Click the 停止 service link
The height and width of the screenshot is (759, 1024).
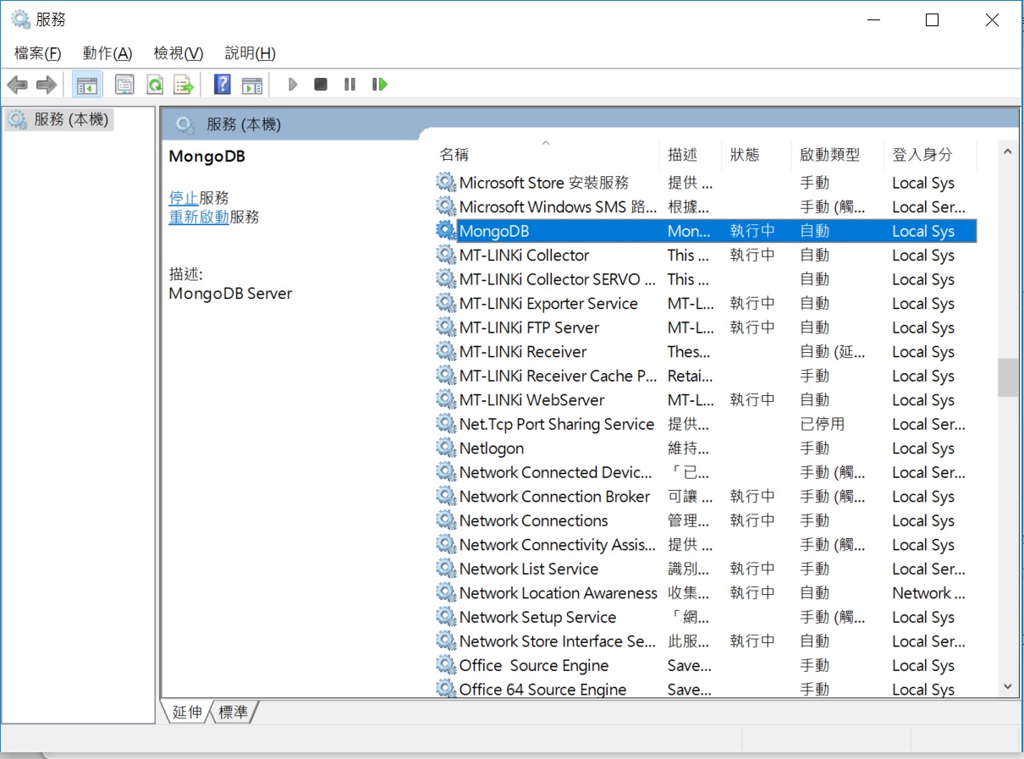point(184,198)
